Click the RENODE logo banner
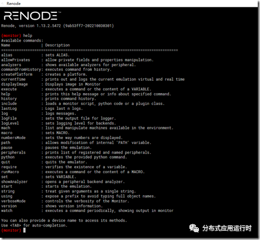This screenshot has height=240, width=260. 32,16
